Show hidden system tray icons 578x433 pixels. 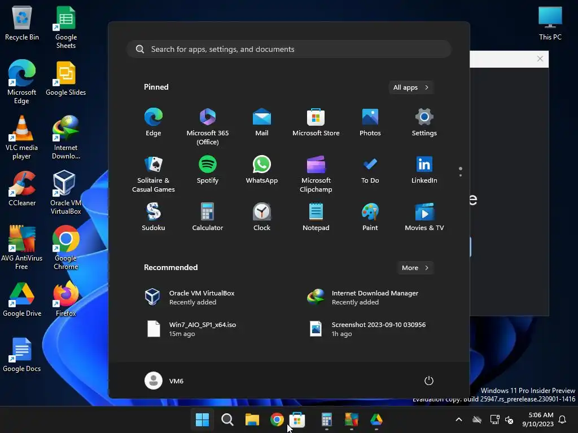[x=459, y=419]
